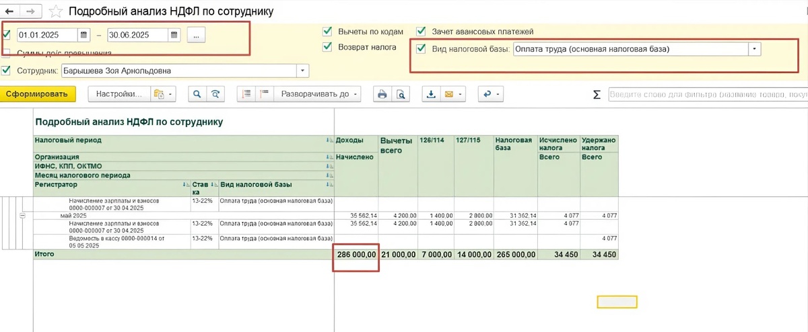808x332 pixels.
Task: Click the blue return arrow icon
Action: (487, 94)
